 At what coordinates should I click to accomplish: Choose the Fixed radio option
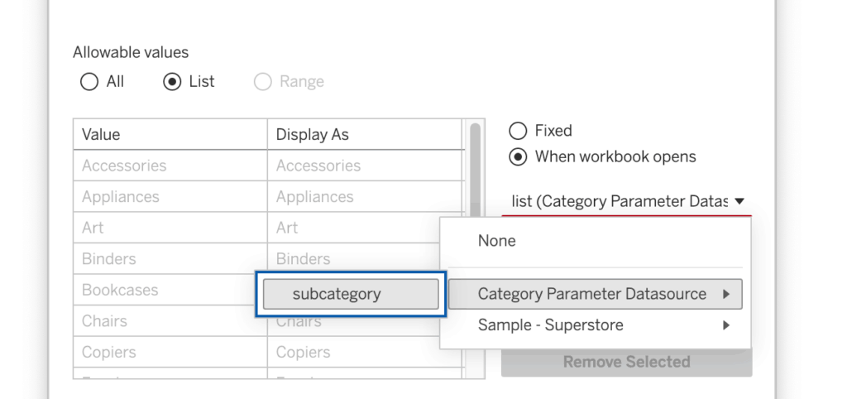(x=518, y=131)
